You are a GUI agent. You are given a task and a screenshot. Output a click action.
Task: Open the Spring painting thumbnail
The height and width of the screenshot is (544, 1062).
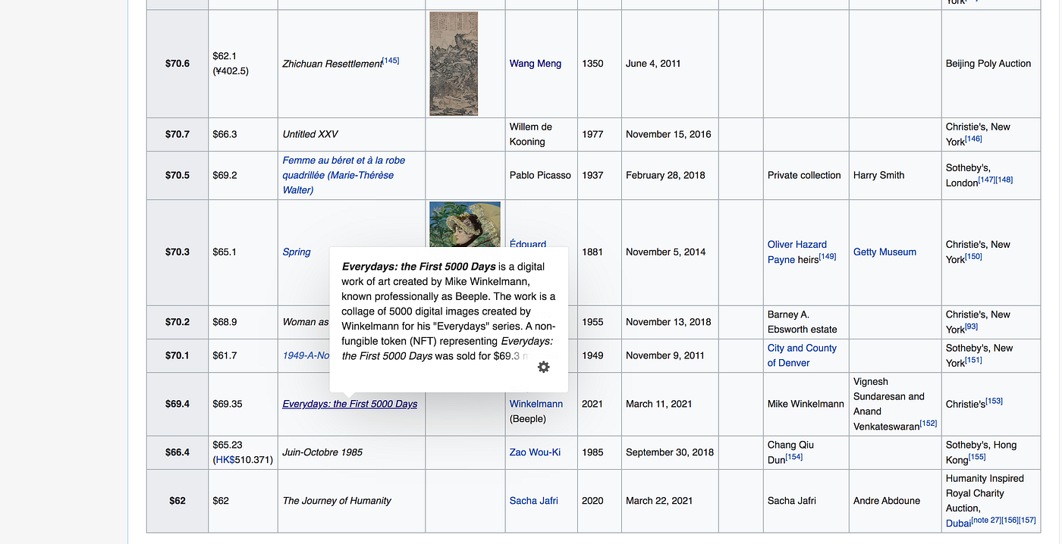[465, 224]
